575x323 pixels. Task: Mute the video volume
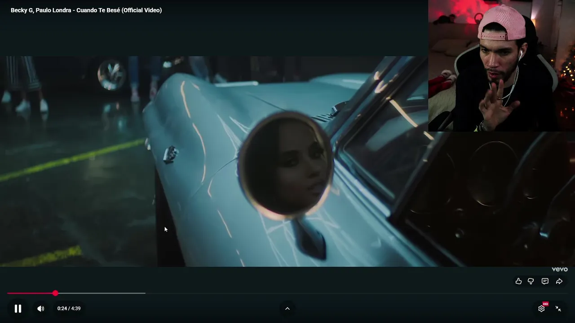(41, 309)
